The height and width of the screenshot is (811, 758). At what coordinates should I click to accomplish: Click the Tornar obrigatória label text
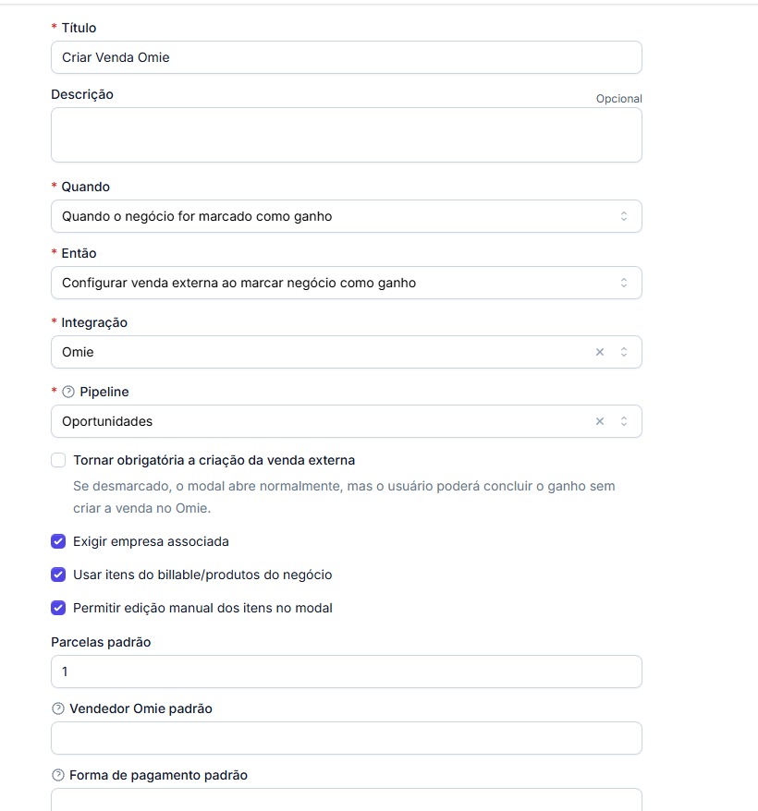coord(214,460)
